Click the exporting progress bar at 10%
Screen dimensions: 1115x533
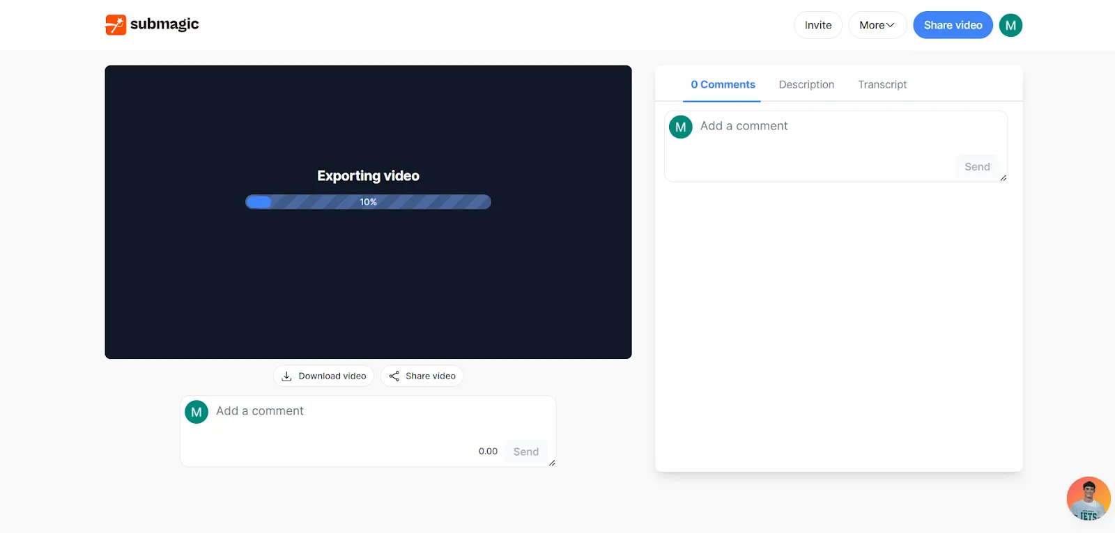(368, 202)
